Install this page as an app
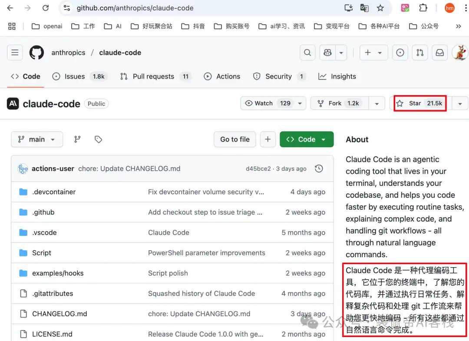Viewport: 469px width, 341px height. pyautogui.click(x=348, y=8)
